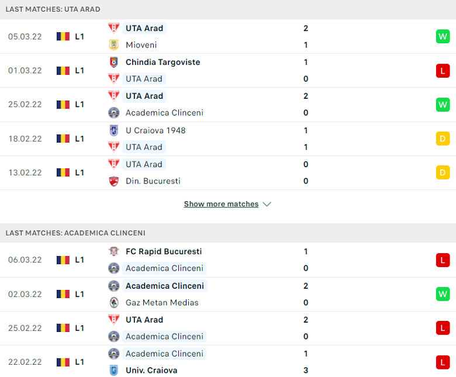Click the Chindia Targoviste club crest
The height and width of the screenshot is (377, 456).
[x=114, y=62]
